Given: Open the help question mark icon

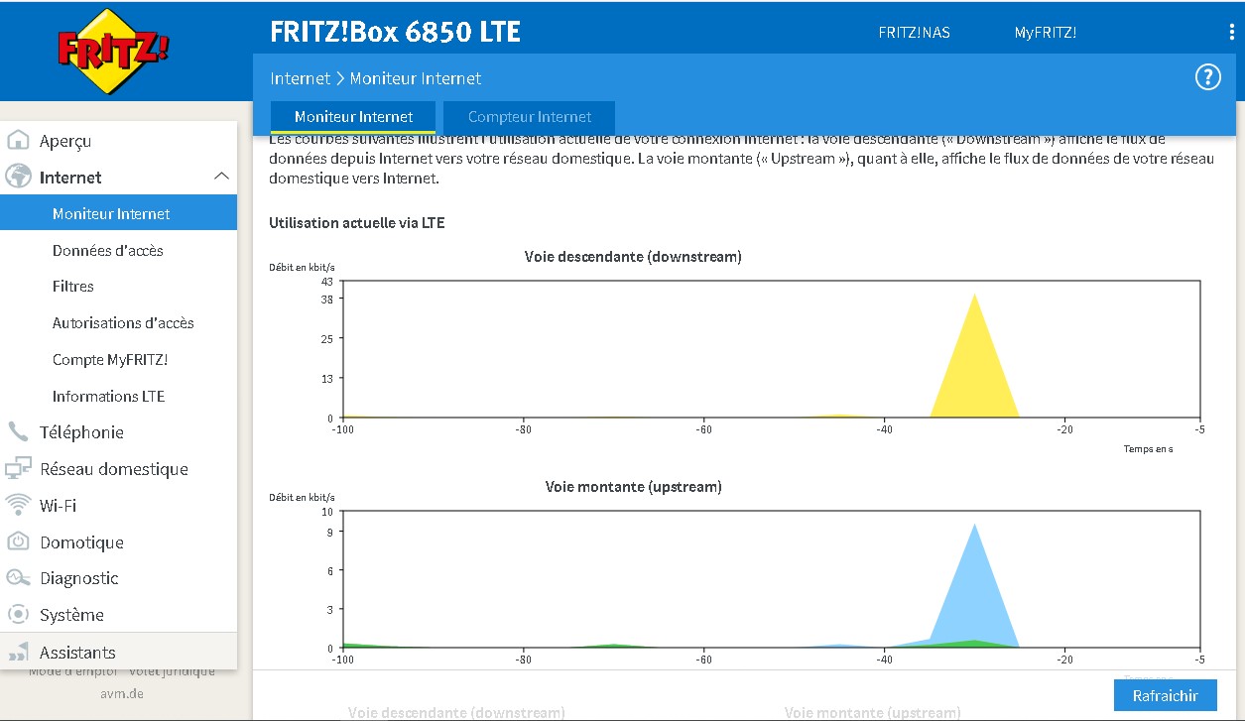Looking at the screenshot, I should [1207, 77].
